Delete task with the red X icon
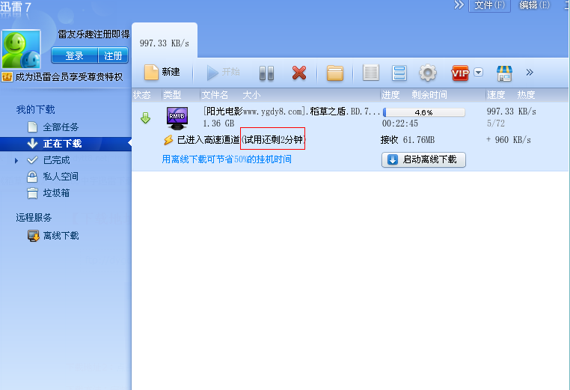The image size is (570, 390). click(x=299, y=73)
